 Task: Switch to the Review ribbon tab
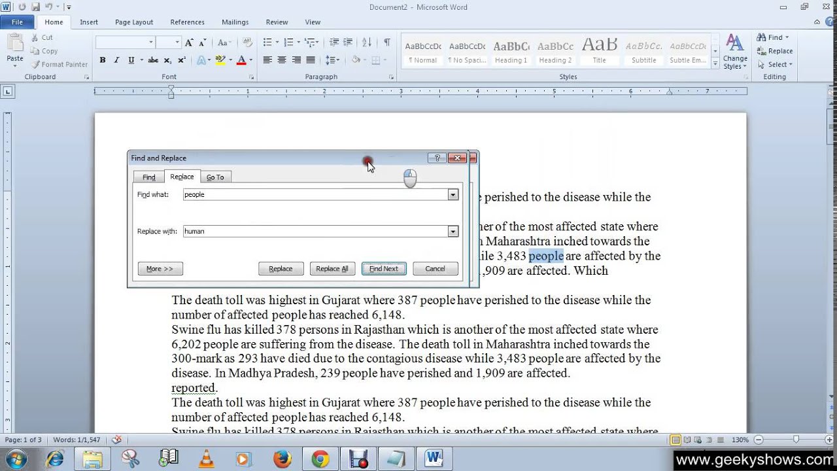coord(277,22)
